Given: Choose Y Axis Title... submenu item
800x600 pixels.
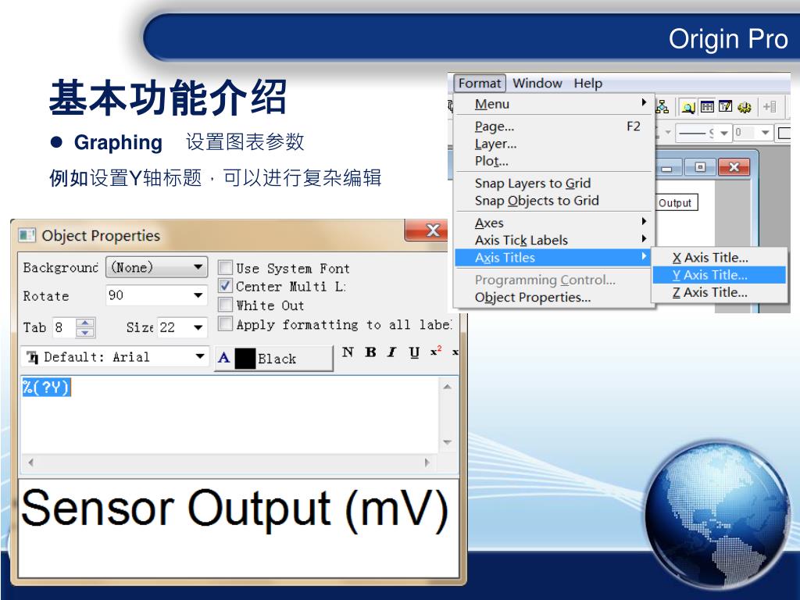Looking at the screenshot, I should 720,274.
